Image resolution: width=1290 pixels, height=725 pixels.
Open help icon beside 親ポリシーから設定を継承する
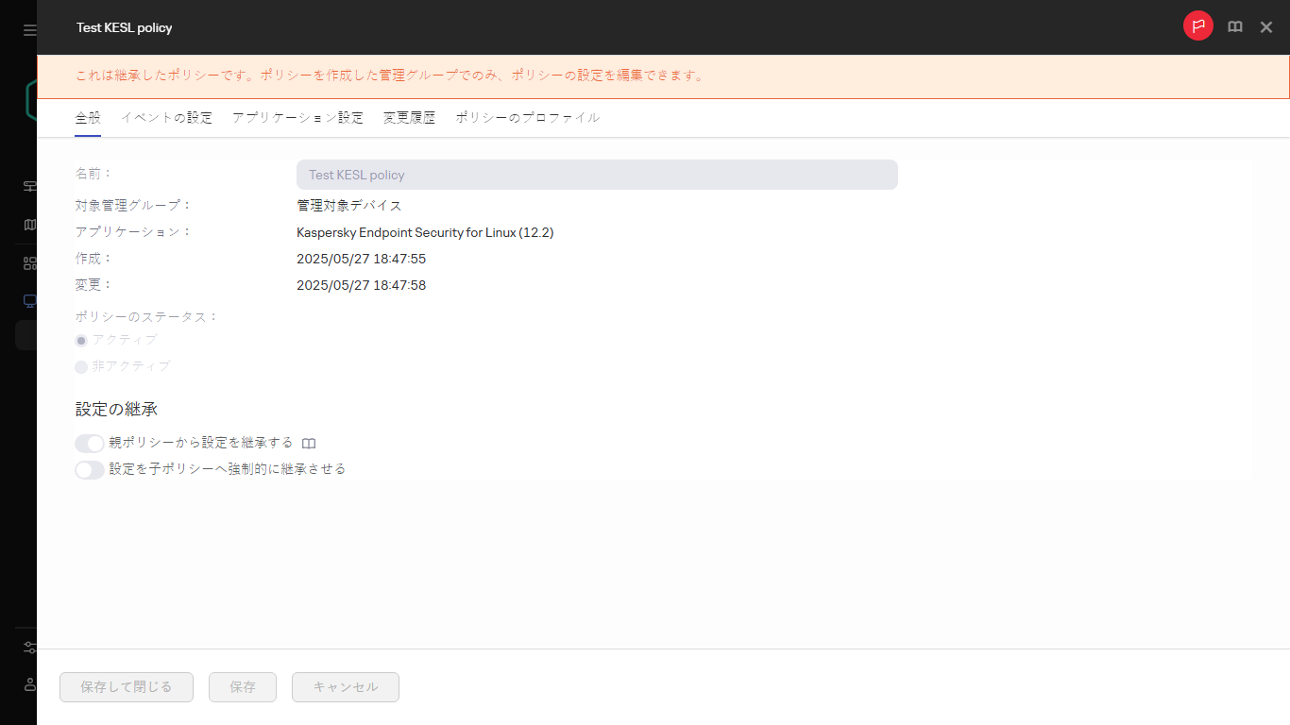309,443
